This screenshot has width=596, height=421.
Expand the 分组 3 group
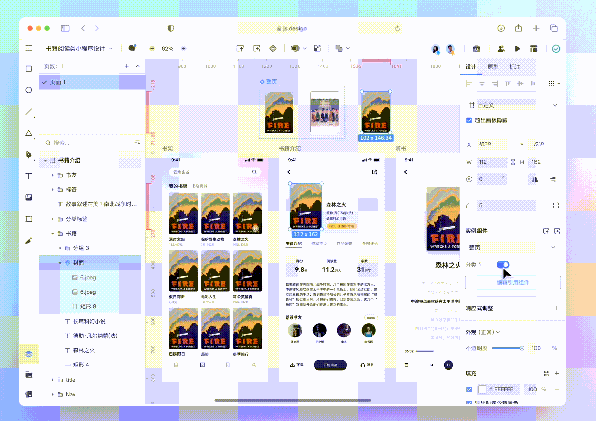click(x=60, y=248)
